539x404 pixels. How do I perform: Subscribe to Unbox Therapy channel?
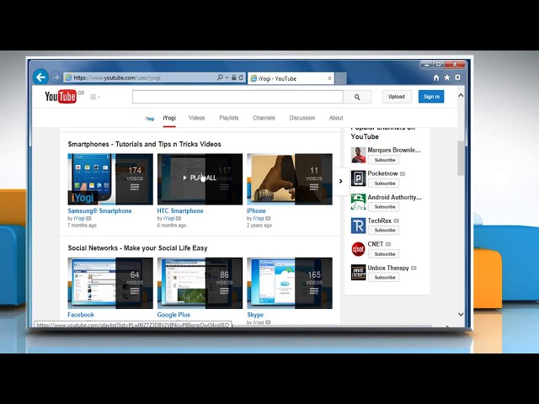[x=384, y=278]
